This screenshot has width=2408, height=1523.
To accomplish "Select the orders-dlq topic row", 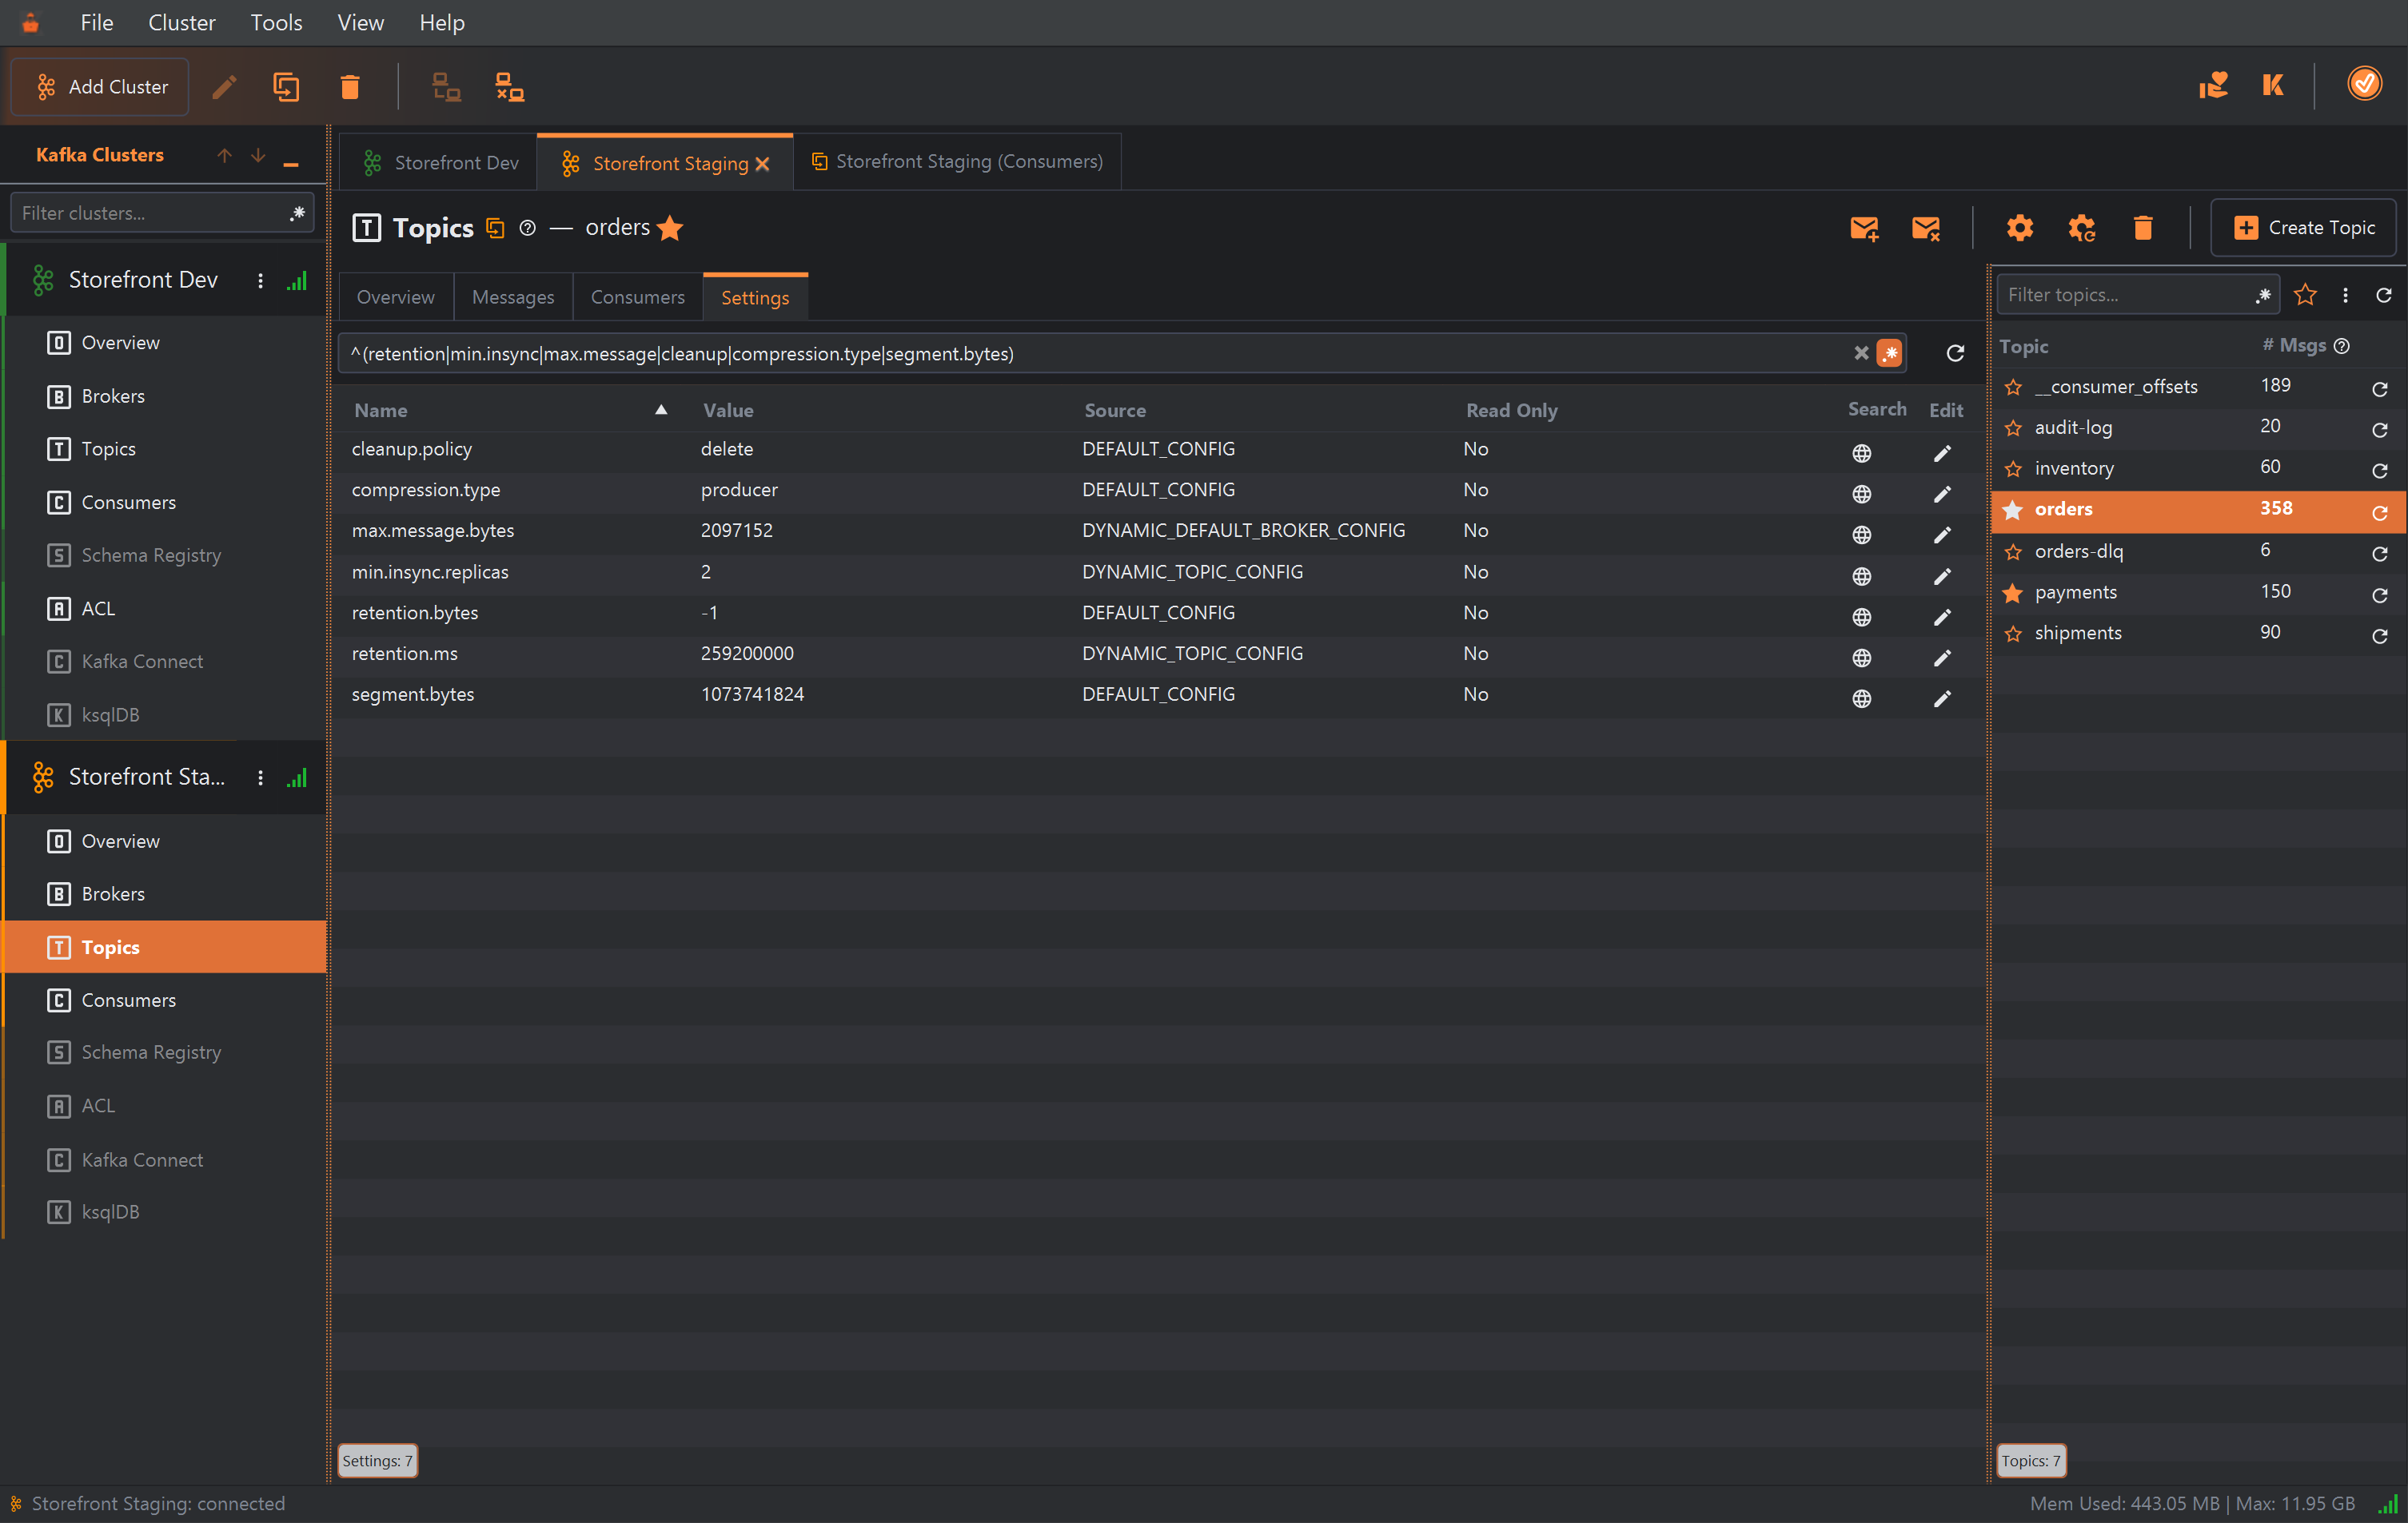I will pyautogui.click(x=2198, y=551).
